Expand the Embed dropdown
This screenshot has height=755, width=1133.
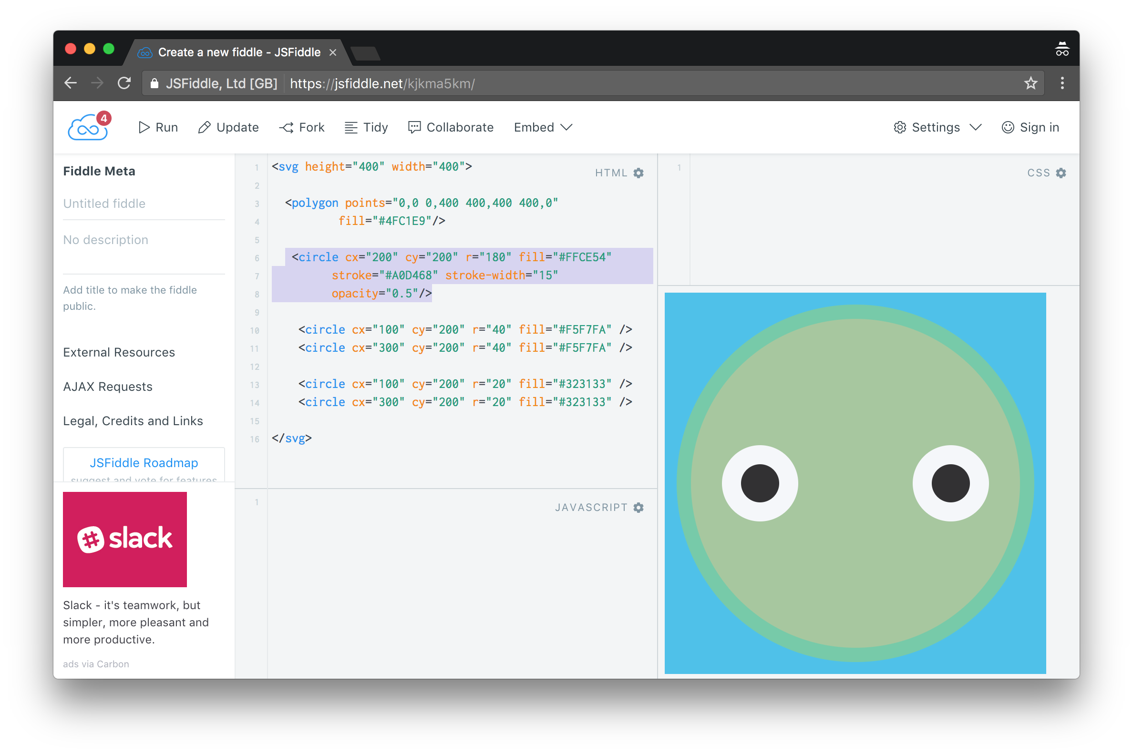[x=543, y=128]
